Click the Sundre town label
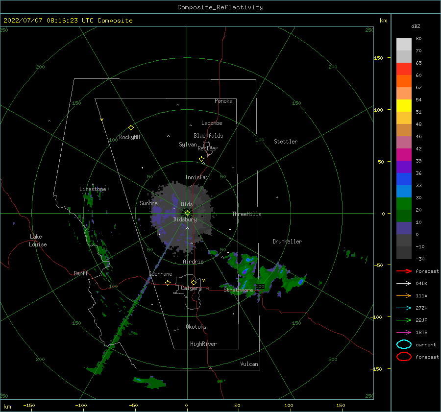 (x=148, y=203)
